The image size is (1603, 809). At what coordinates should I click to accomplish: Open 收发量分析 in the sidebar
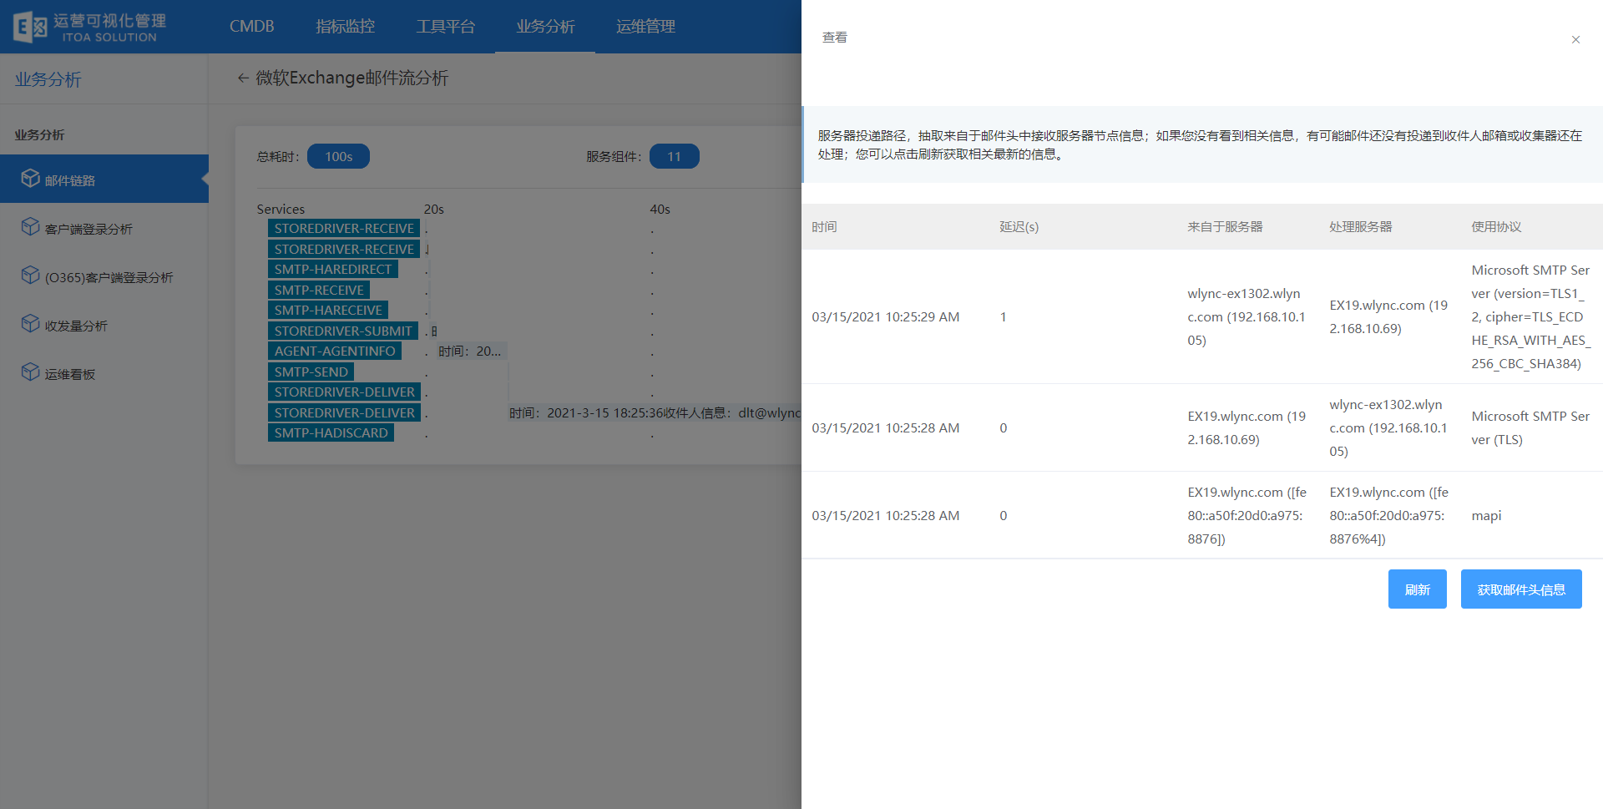[x=104, y=325]
